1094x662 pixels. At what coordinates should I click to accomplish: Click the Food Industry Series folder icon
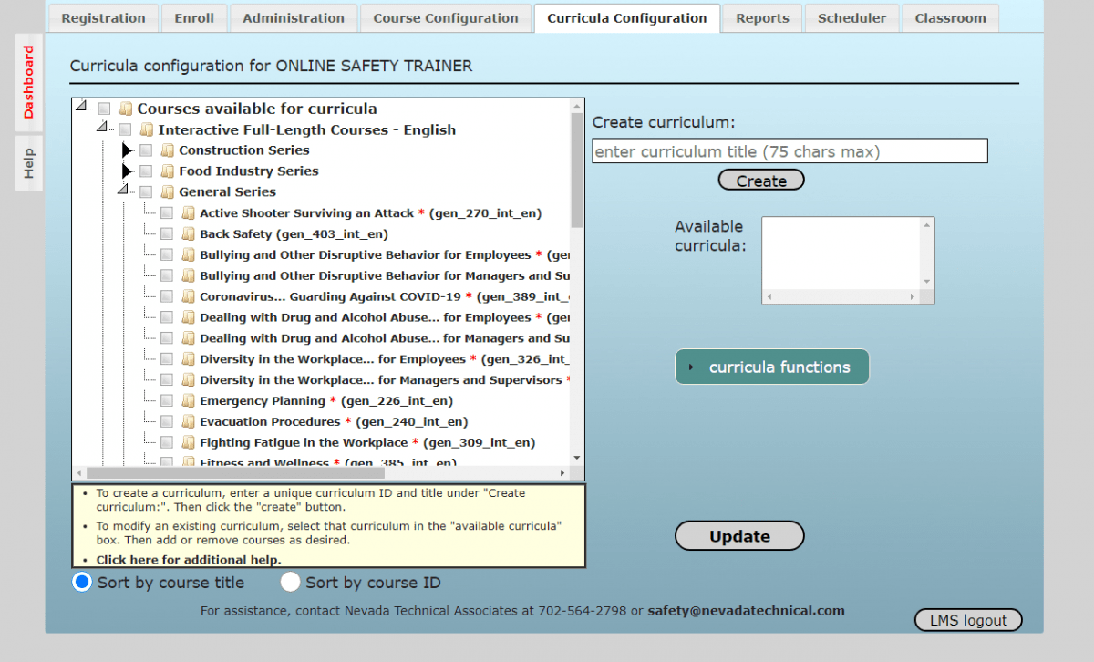click(166, 171)
